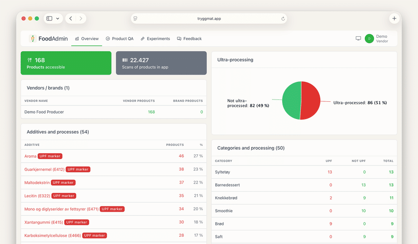Image resolution: width=418 pixels, height=244 pixels.
Task: Click the cutlery icon on products card
Action: click(x=30, y=60)
